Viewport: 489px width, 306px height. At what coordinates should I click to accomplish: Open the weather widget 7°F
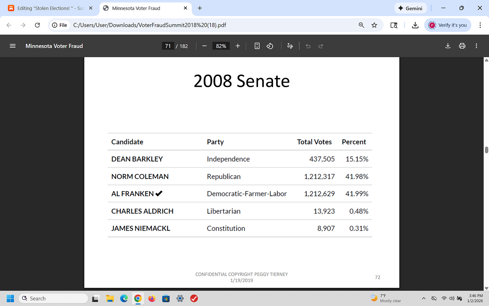(386, 299)
